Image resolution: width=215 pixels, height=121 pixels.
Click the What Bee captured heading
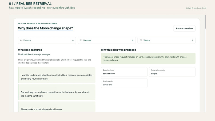[30, 50]
